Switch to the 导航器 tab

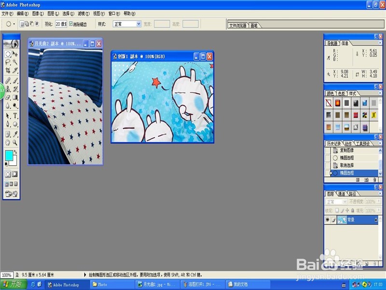tap(332, 43)
